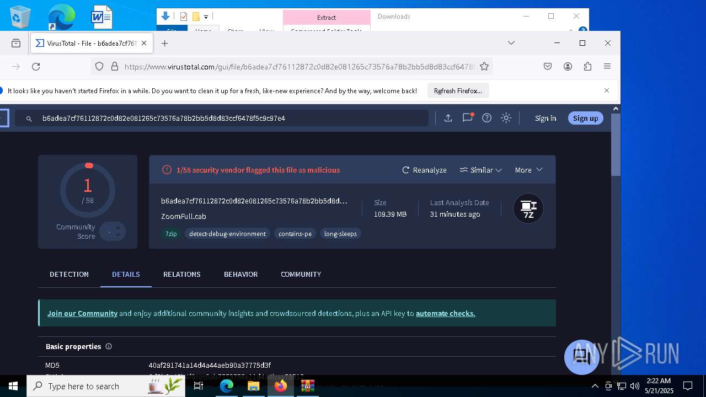Screen dimensions: 706x397
Task: Click the Basic properties info icon
Action: [109, 346]
